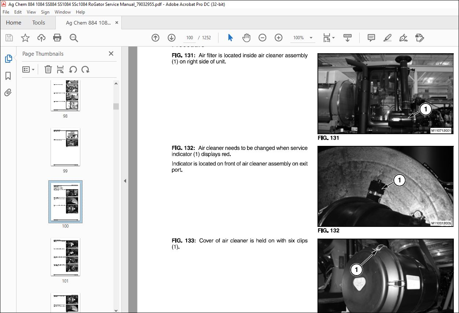Zoom out with the minus icon
Screen dimensions: 459x313
coord(262,38)
